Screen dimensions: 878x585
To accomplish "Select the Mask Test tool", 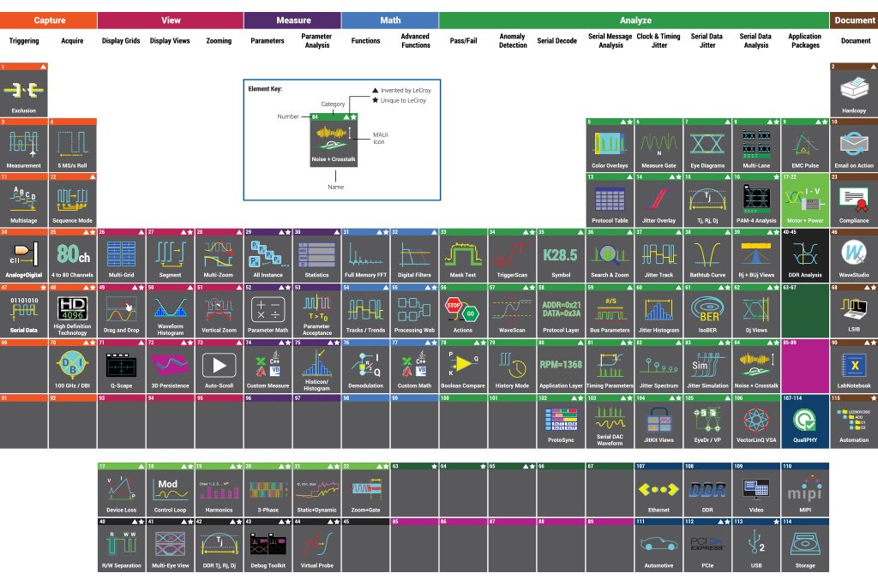I will coord(462,256).
